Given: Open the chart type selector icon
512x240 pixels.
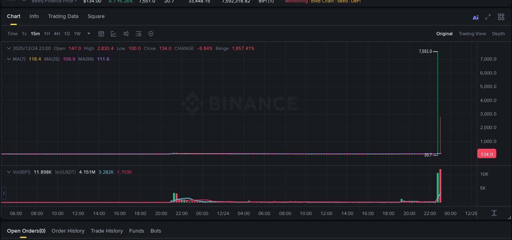Looking at the screenshot, I should 113,34.
